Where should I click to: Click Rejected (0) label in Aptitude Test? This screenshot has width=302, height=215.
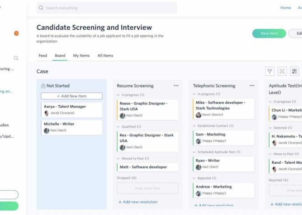coord(279,180)
